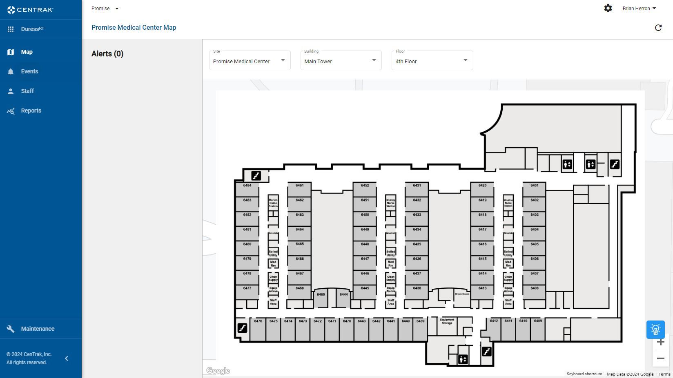The image size is (673, 378).
Task: Select room 6468 on the map
Action: [x=299, y=292]
